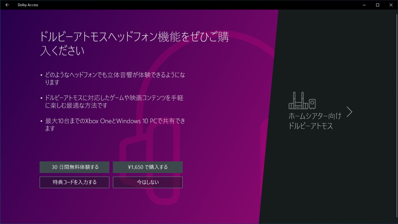Screen dimensions: 398x224
Task: Click the Dolby Access title bar label
Action: coord(28,5)
